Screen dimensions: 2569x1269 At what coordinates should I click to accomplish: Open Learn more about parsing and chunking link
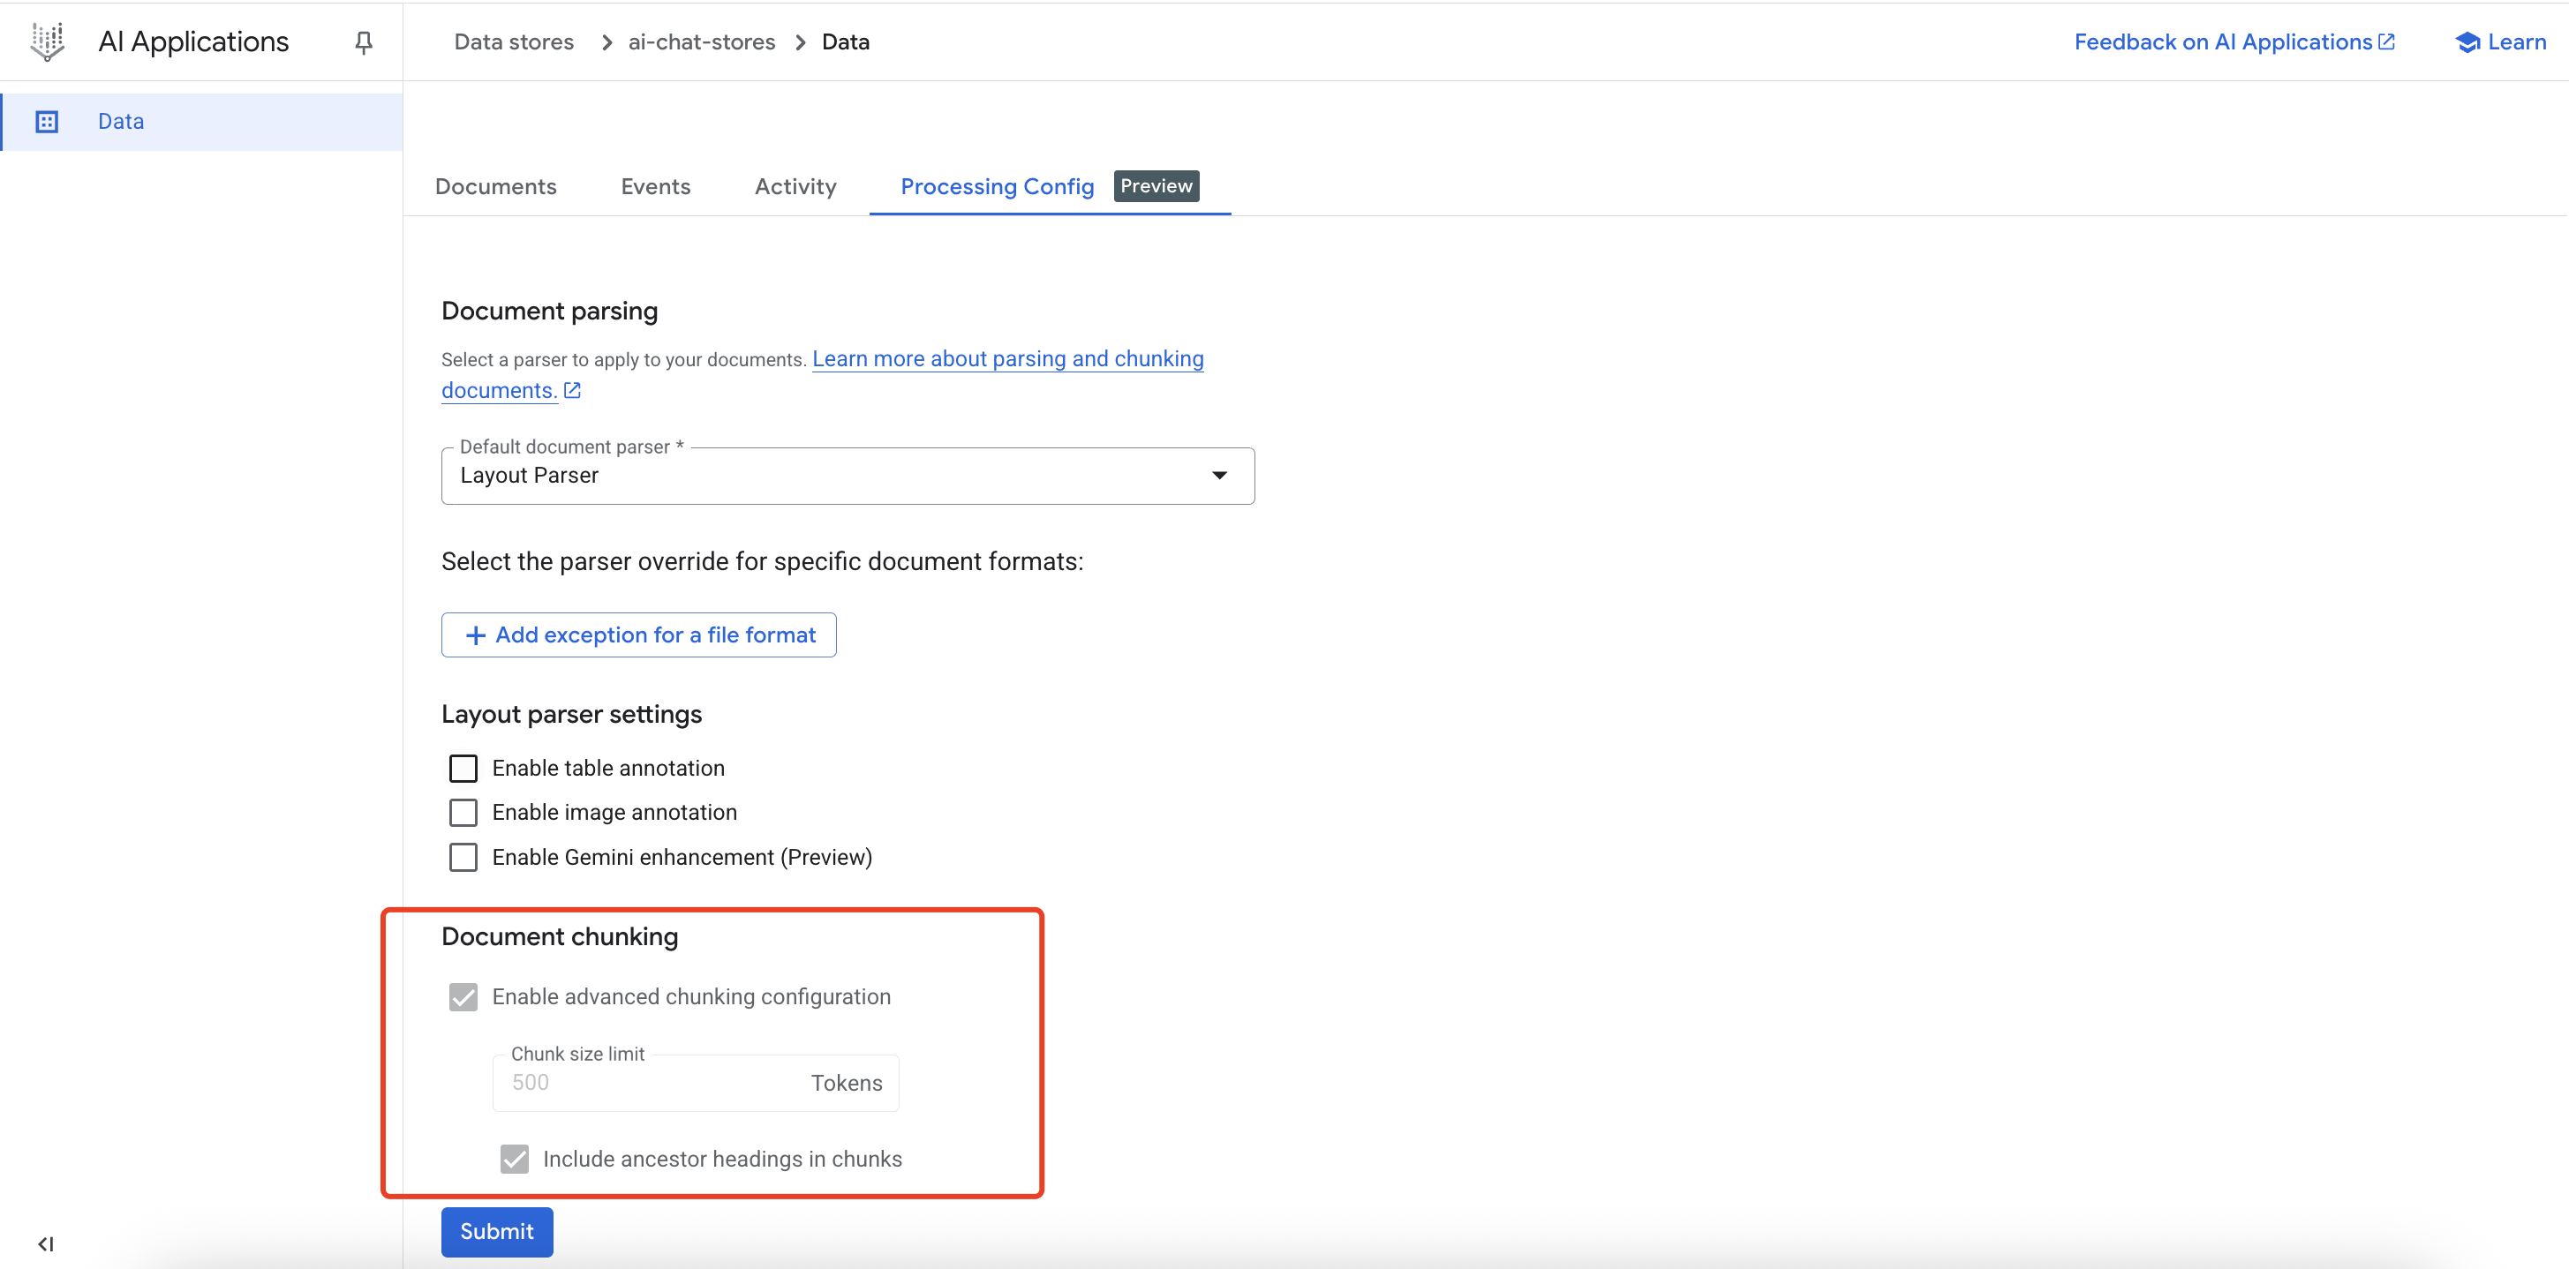1007,359
